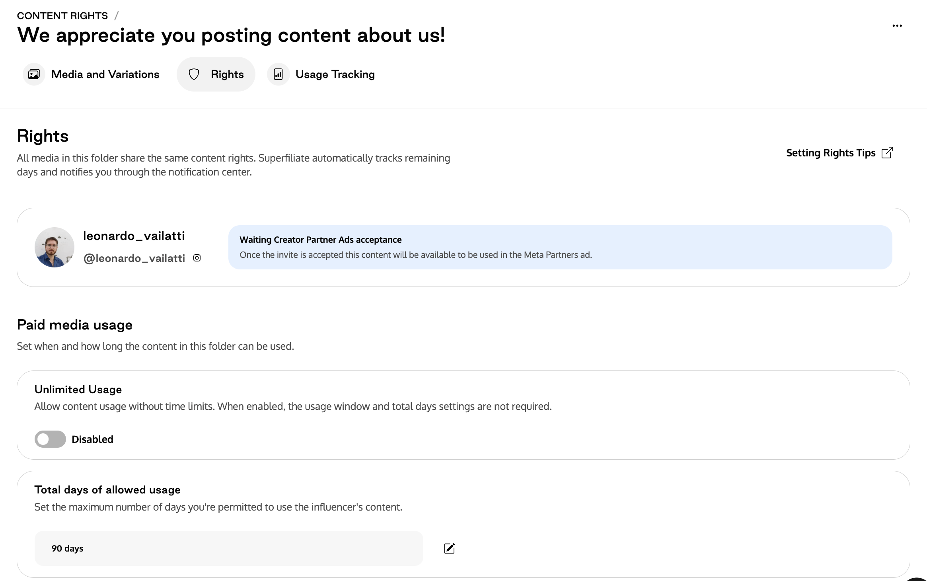Viewport: 927px width, 581px height.
Task: Click the Unlimited Usage heading
Action: pyautogui.click(x=78, y=390)
